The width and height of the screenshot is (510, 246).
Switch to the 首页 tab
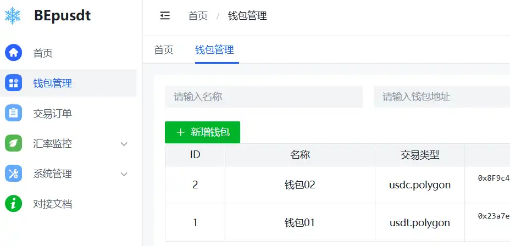point(164,50)
